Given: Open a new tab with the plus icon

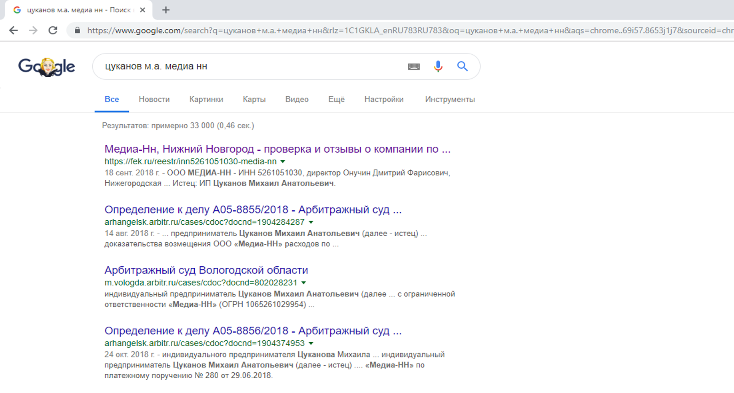Looking at the screenshot, I should pos(166,10).
